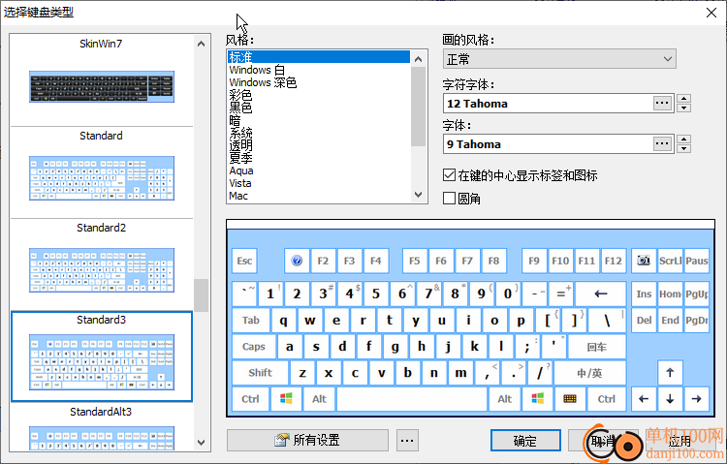The image size is (727, 464).
Task: Select the Windows 深色 style
Action: click(x=319, y=82)
